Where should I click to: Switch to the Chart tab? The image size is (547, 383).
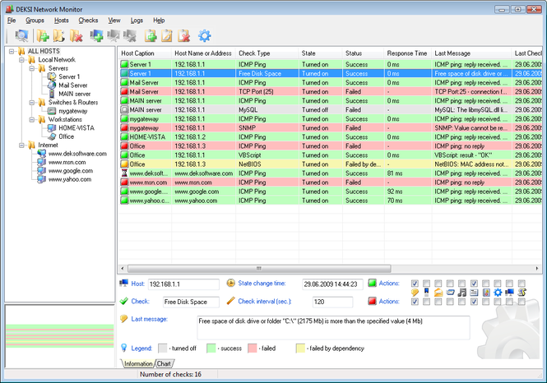pos(164,364)
